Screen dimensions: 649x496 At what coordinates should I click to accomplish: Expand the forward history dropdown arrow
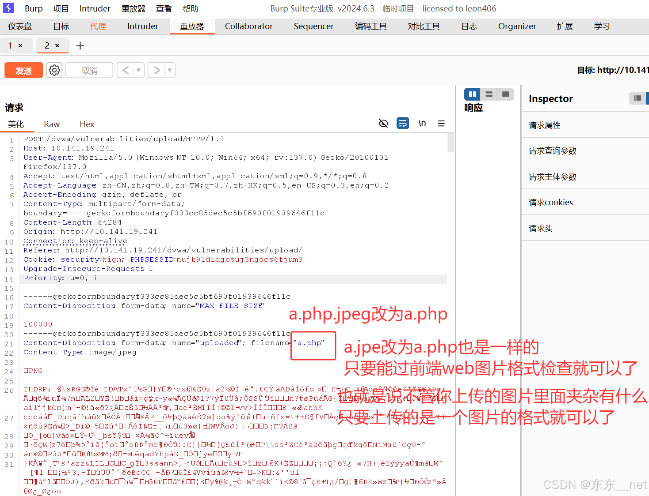(170, 70)
